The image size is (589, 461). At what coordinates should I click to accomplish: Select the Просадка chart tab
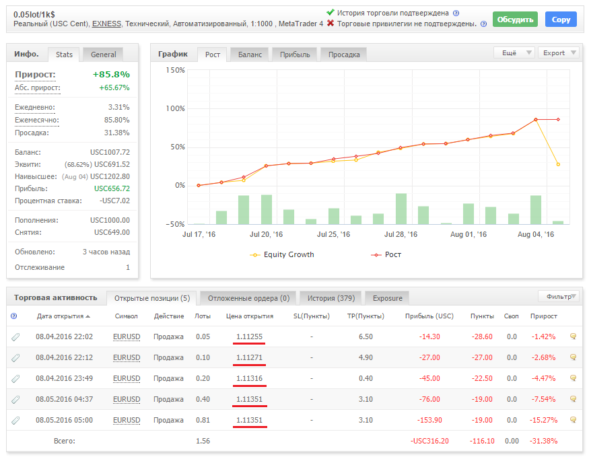point(344,55)
